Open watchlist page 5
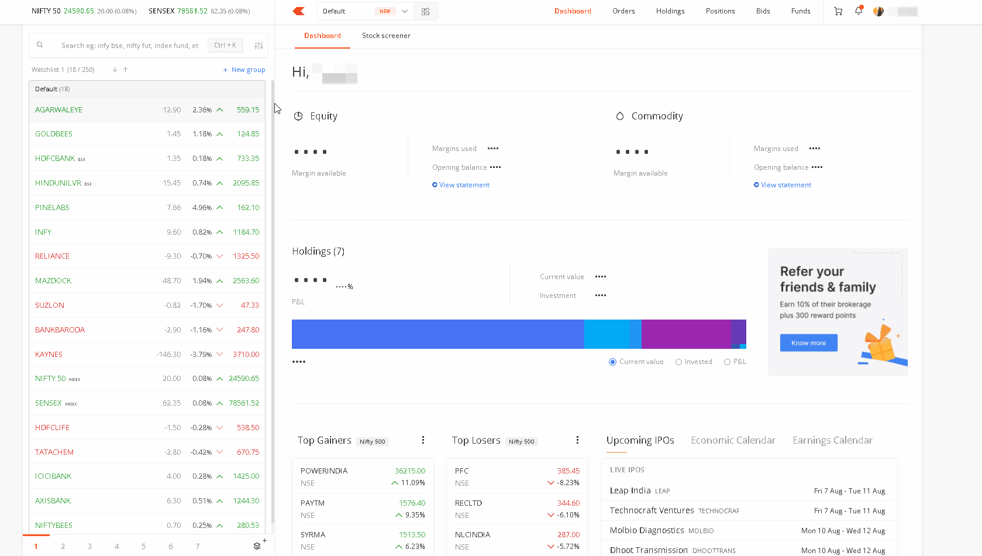The width and height of the screenshot is (982, 556). coord(144,547)
